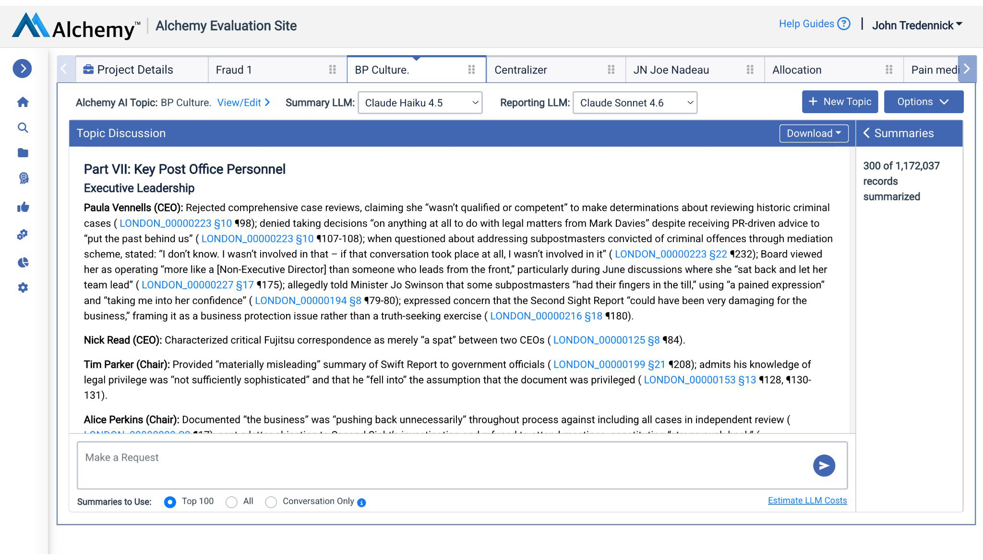Switch to the Fraud 1 tab
This screenshot has width=983, height=560.
coord(234,70)
